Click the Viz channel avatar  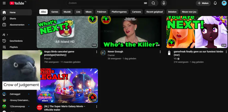[169, 53]
